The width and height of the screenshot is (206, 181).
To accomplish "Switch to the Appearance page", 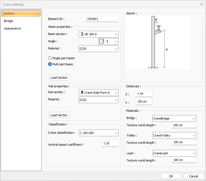I will click(x=13, y=28).
